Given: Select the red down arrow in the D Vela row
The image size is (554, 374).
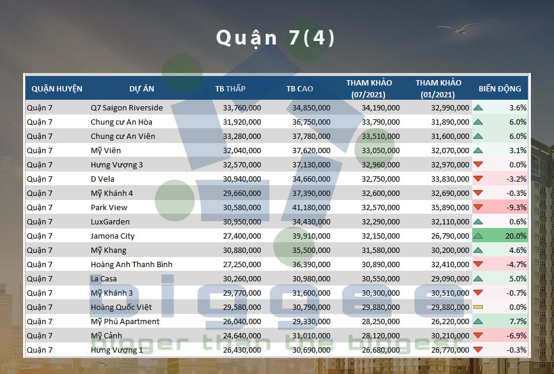Looking at the screenshot, I should pos(478,179).
